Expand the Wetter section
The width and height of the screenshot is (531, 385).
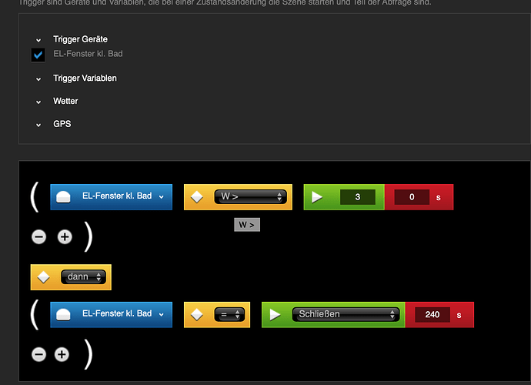(38, 102)
